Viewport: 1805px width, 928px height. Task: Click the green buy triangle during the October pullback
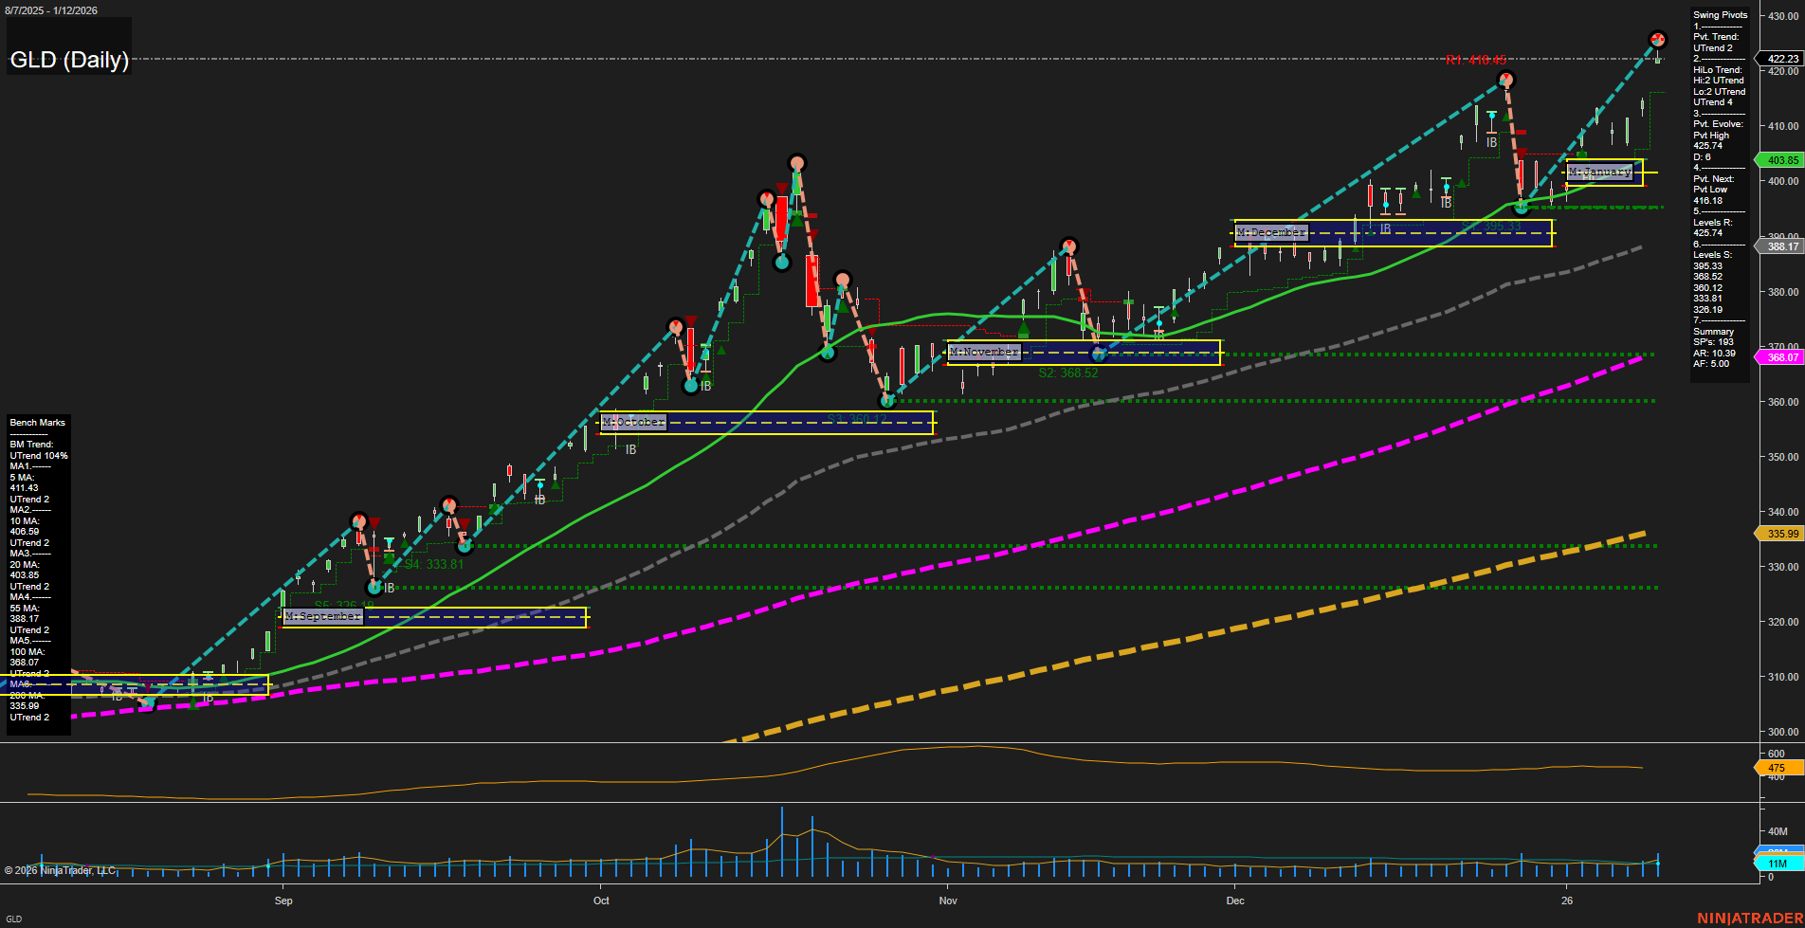click(x=841, y=306)
